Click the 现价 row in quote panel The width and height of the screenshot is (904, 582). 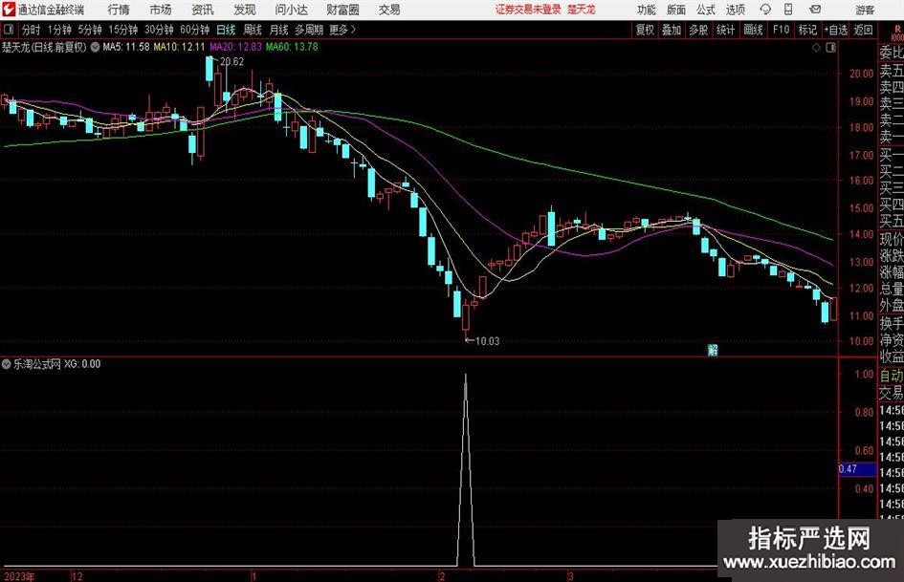click(892, 238)
